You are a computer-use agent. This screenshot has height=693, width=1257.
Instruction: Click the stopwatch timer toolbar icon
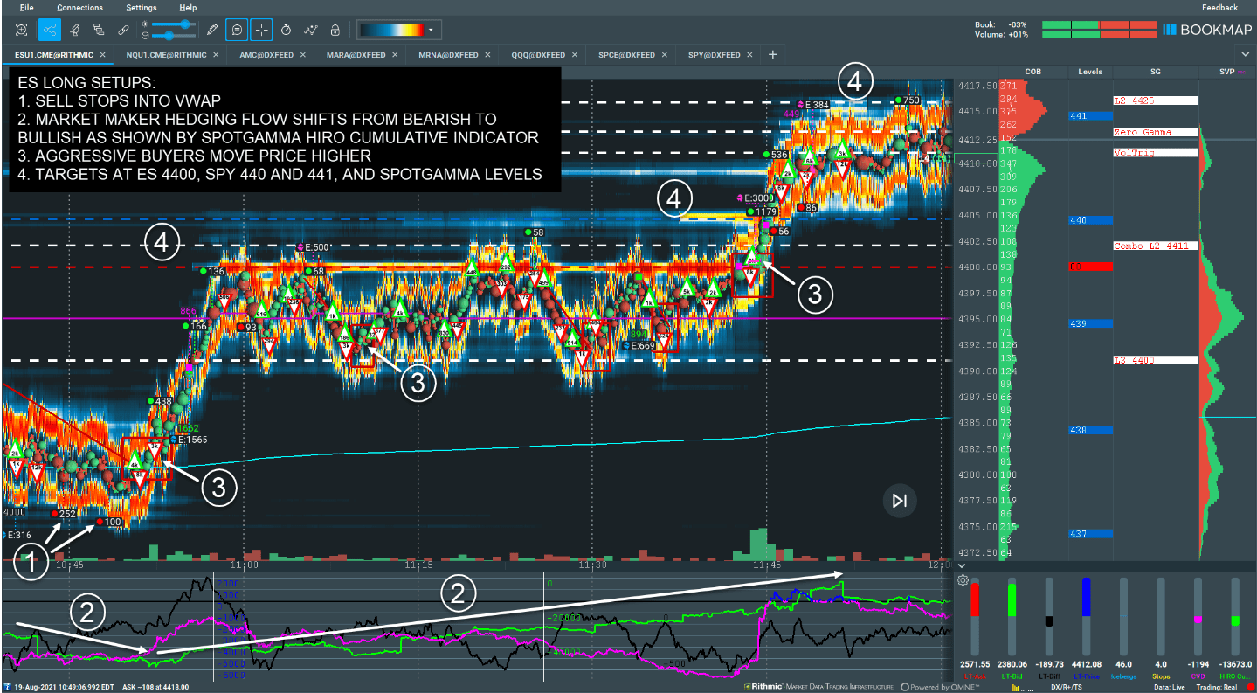pyautogui.click(x=286, y=29)
